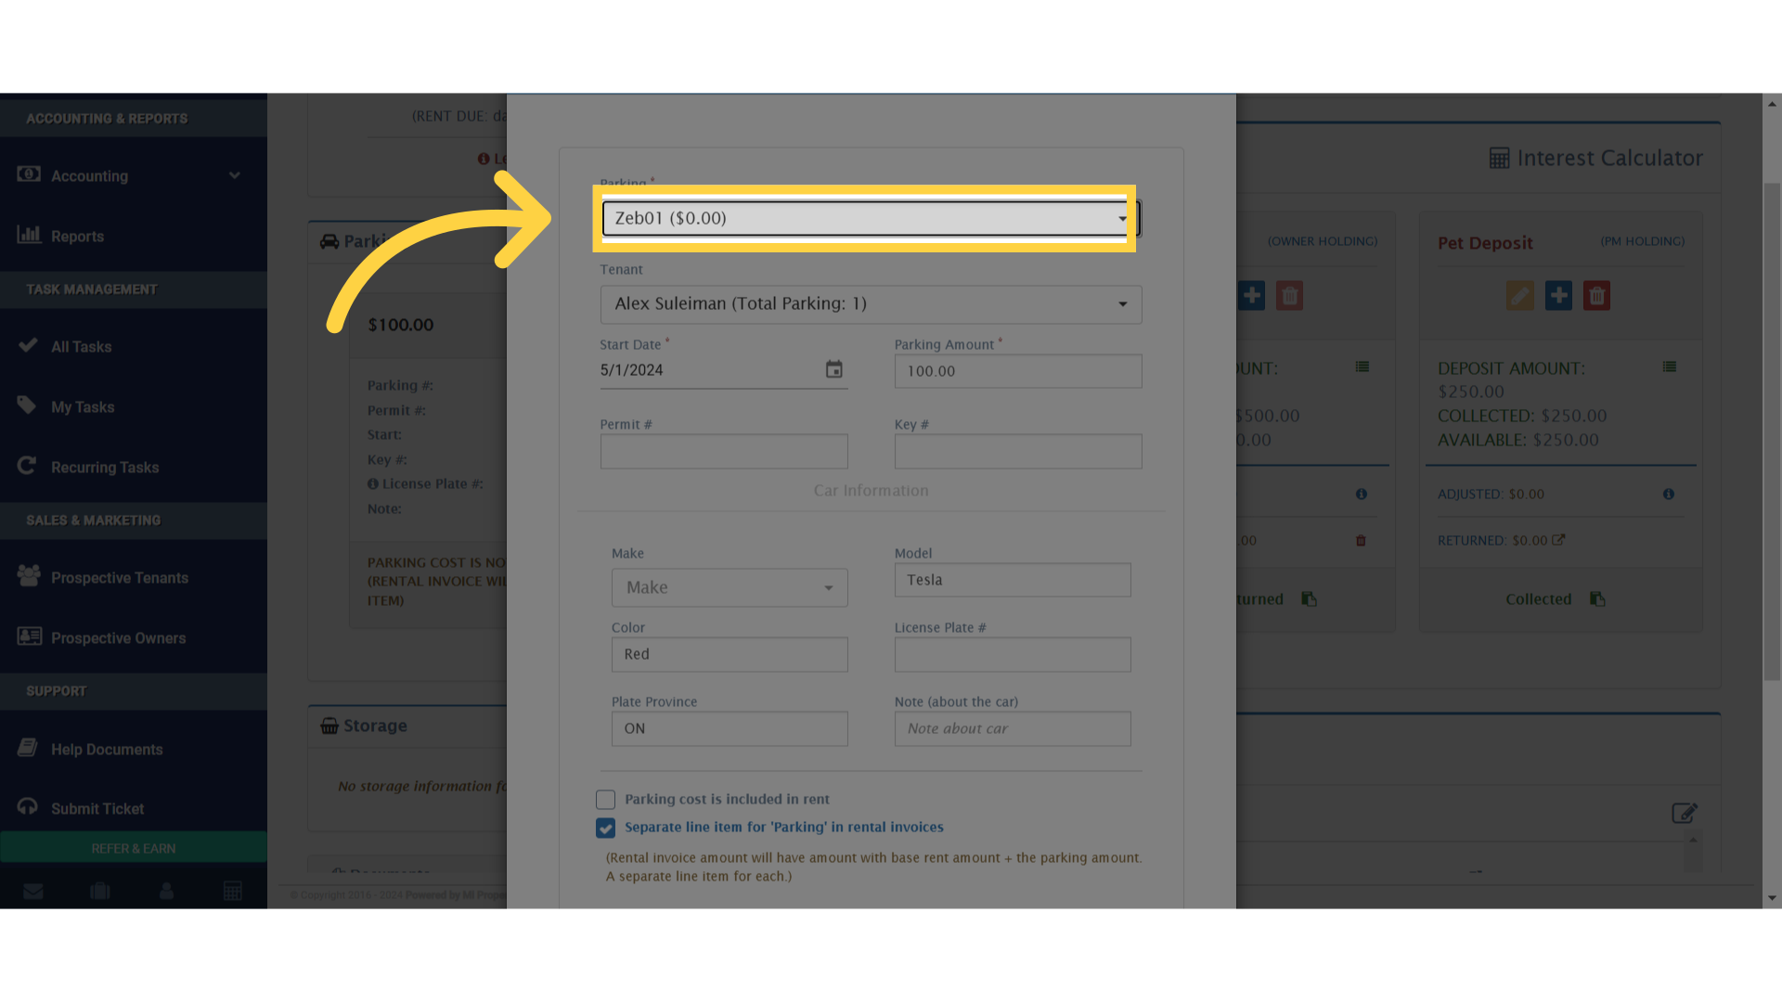Image resolution: width=1782 pixels, height=1002 pixels.
Task: Enable 'Parking cost is included in rent'
Action: [x=605, y=799]
